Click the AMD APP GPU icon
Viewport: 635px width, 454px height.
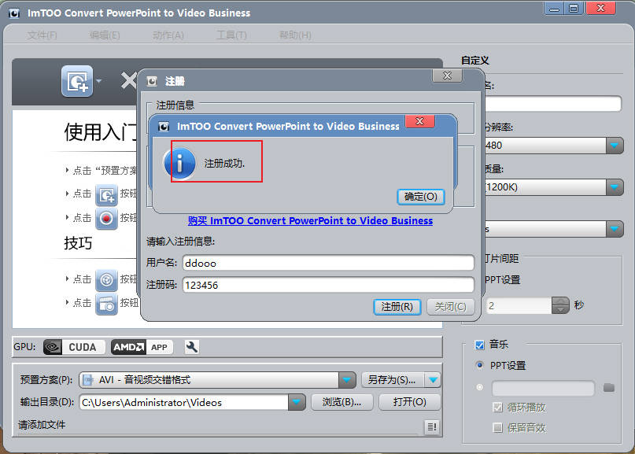pyautogui.click(x=142, y=347)
